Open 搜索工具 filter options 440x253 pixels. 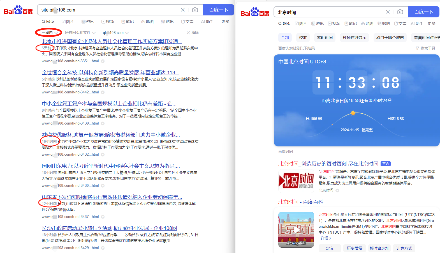point(425,48)
